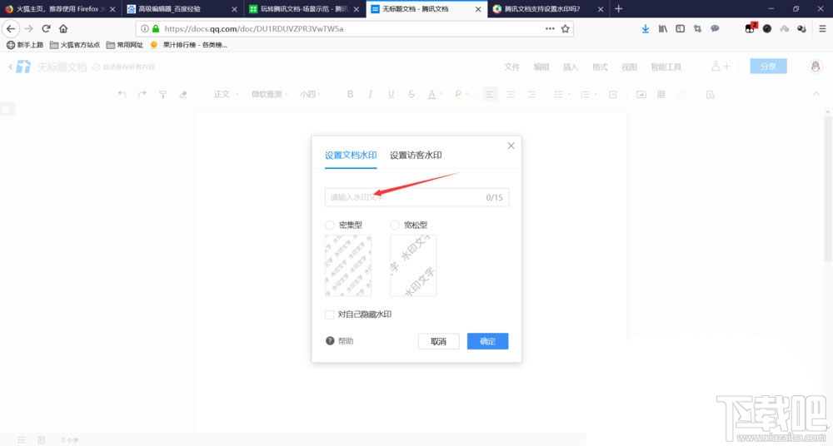Open the bullet list dropdown
The width and height of the screenshot is (833, 446).
tap(562, 95)
